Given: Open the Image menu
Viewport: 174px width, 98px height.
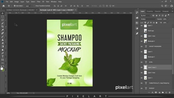Looking at the screenshot, I should pyautogui.click(x=17, y=2).
